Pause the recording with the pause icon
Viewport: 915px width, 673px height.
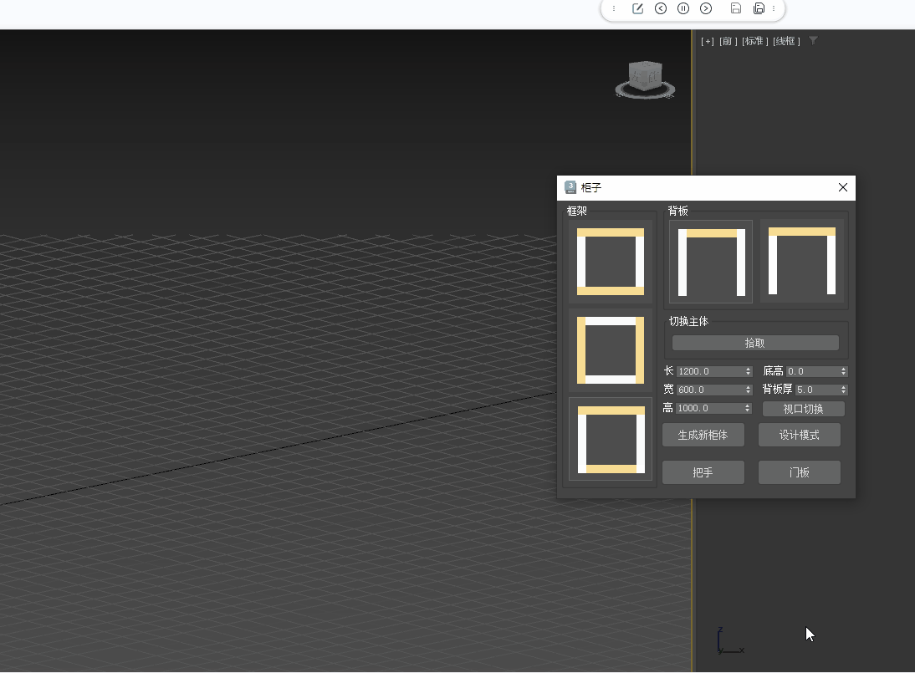[x=683, y=8]
